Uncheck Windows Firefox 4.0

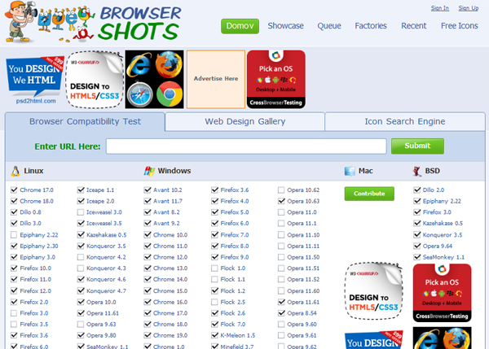[x=214, y=201]
